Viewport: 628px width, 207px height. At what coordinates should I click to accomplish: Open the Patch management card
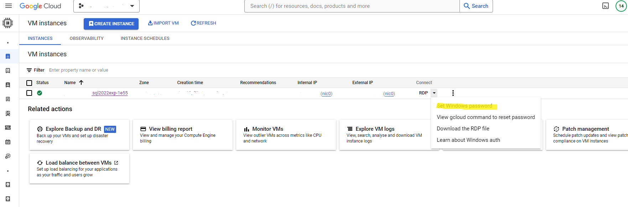pyautogui.click(x=587, y=135)
